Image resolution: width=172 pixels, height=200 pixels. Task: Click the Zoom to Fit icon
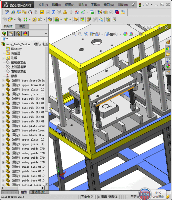click(x=74, y=34)
